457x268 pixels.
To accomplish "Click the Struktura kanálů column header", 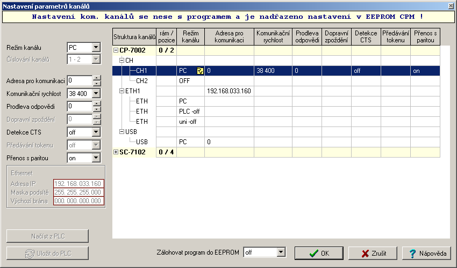I will (x=134, y=36).
